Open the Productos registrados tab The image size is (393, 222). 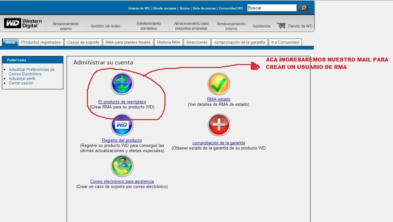click(x=41, y=42)
